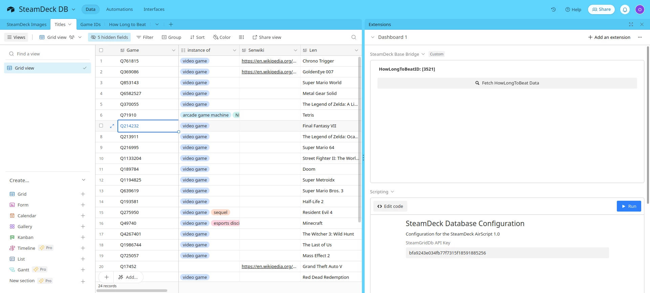
Task: Add a Kanban view with plus
Action: tap(83, 237)
